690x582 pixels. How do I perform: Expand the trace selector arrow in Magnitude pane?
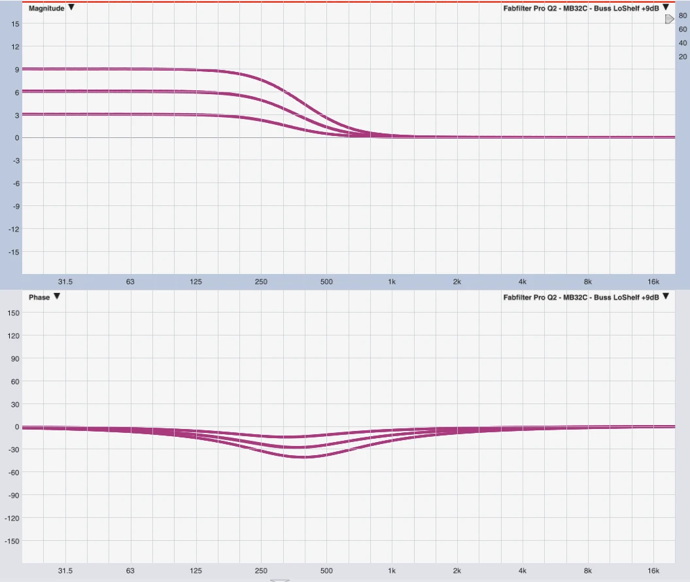coord(666,8)
